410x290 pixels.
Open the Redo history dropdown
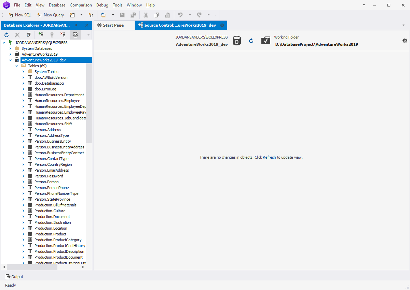pyautogui.click(x=208, y=15)
